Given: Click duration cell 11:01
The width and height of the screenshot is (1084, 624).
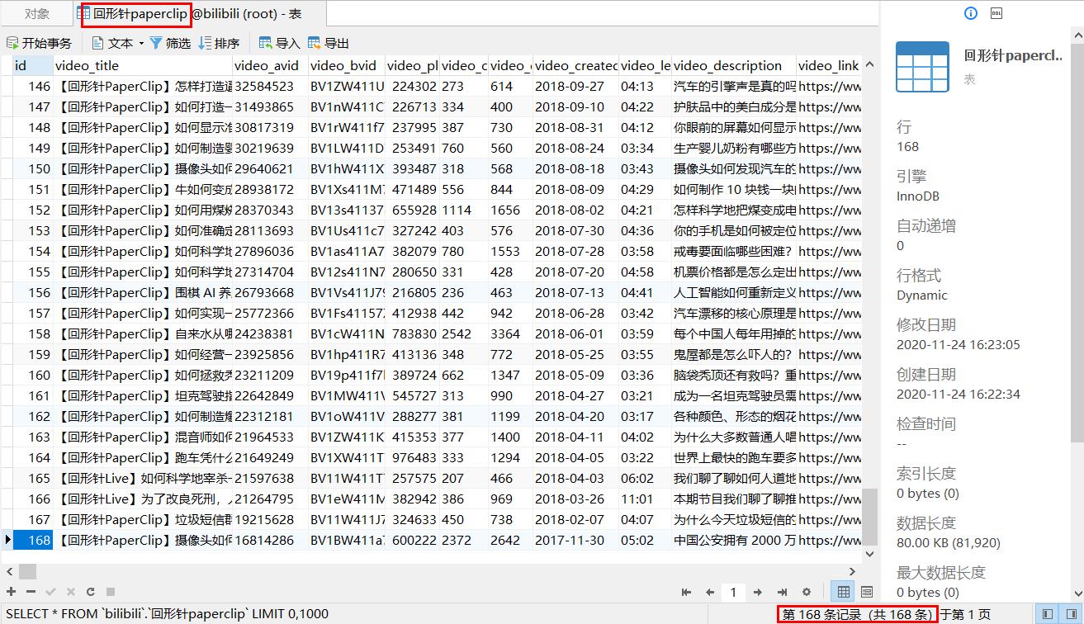Looking at the screenshot, I should pyautogui.click(x=645, y=499).
